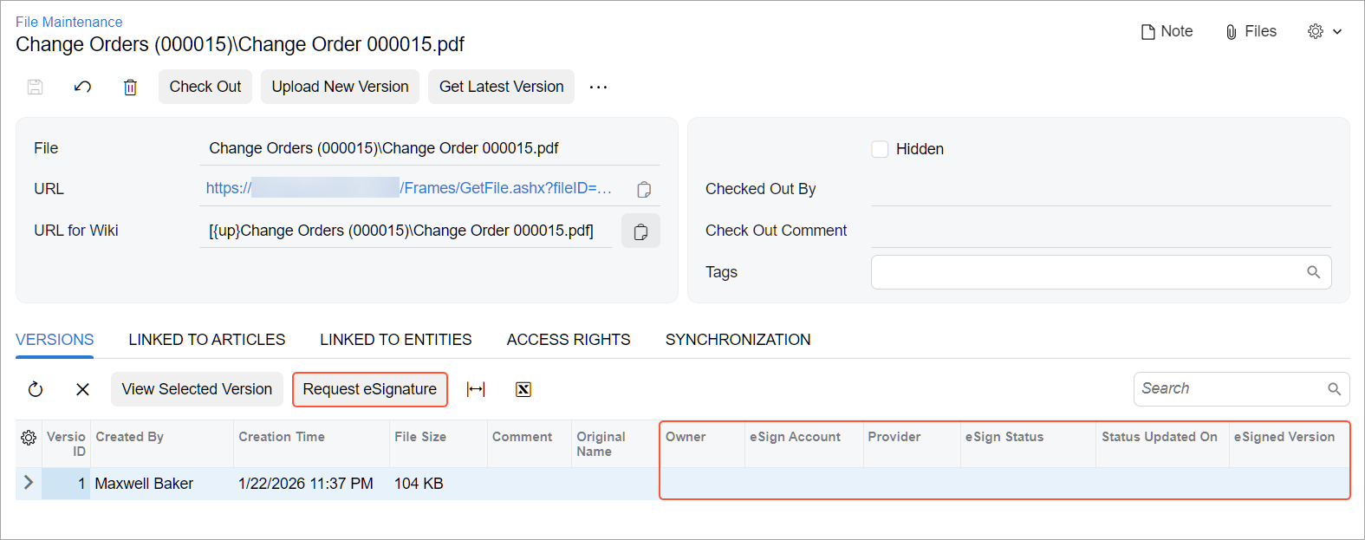Copy the URL for Wiki value
The height and width of the screenshot is (540, 1365).
pyautogui.click(x=640, y=231)
